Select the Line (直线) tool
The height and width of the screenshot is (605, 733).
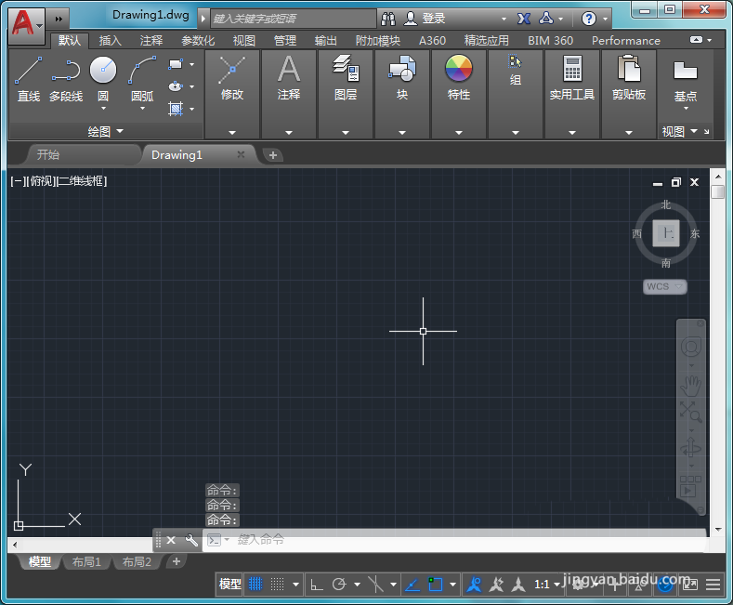click(29, 79)
